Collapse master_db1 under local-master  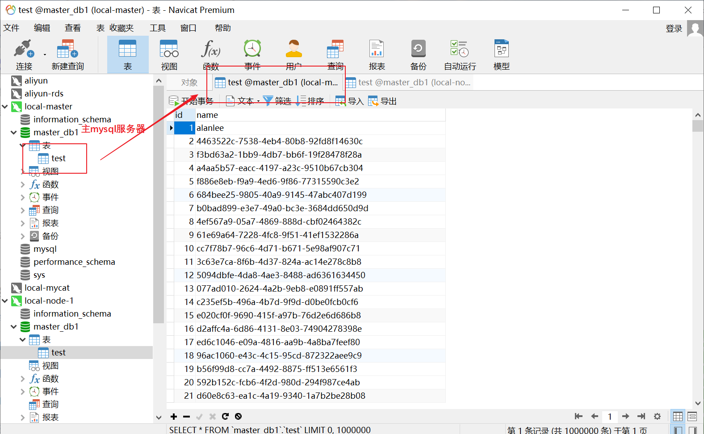(x=14, y=133)
